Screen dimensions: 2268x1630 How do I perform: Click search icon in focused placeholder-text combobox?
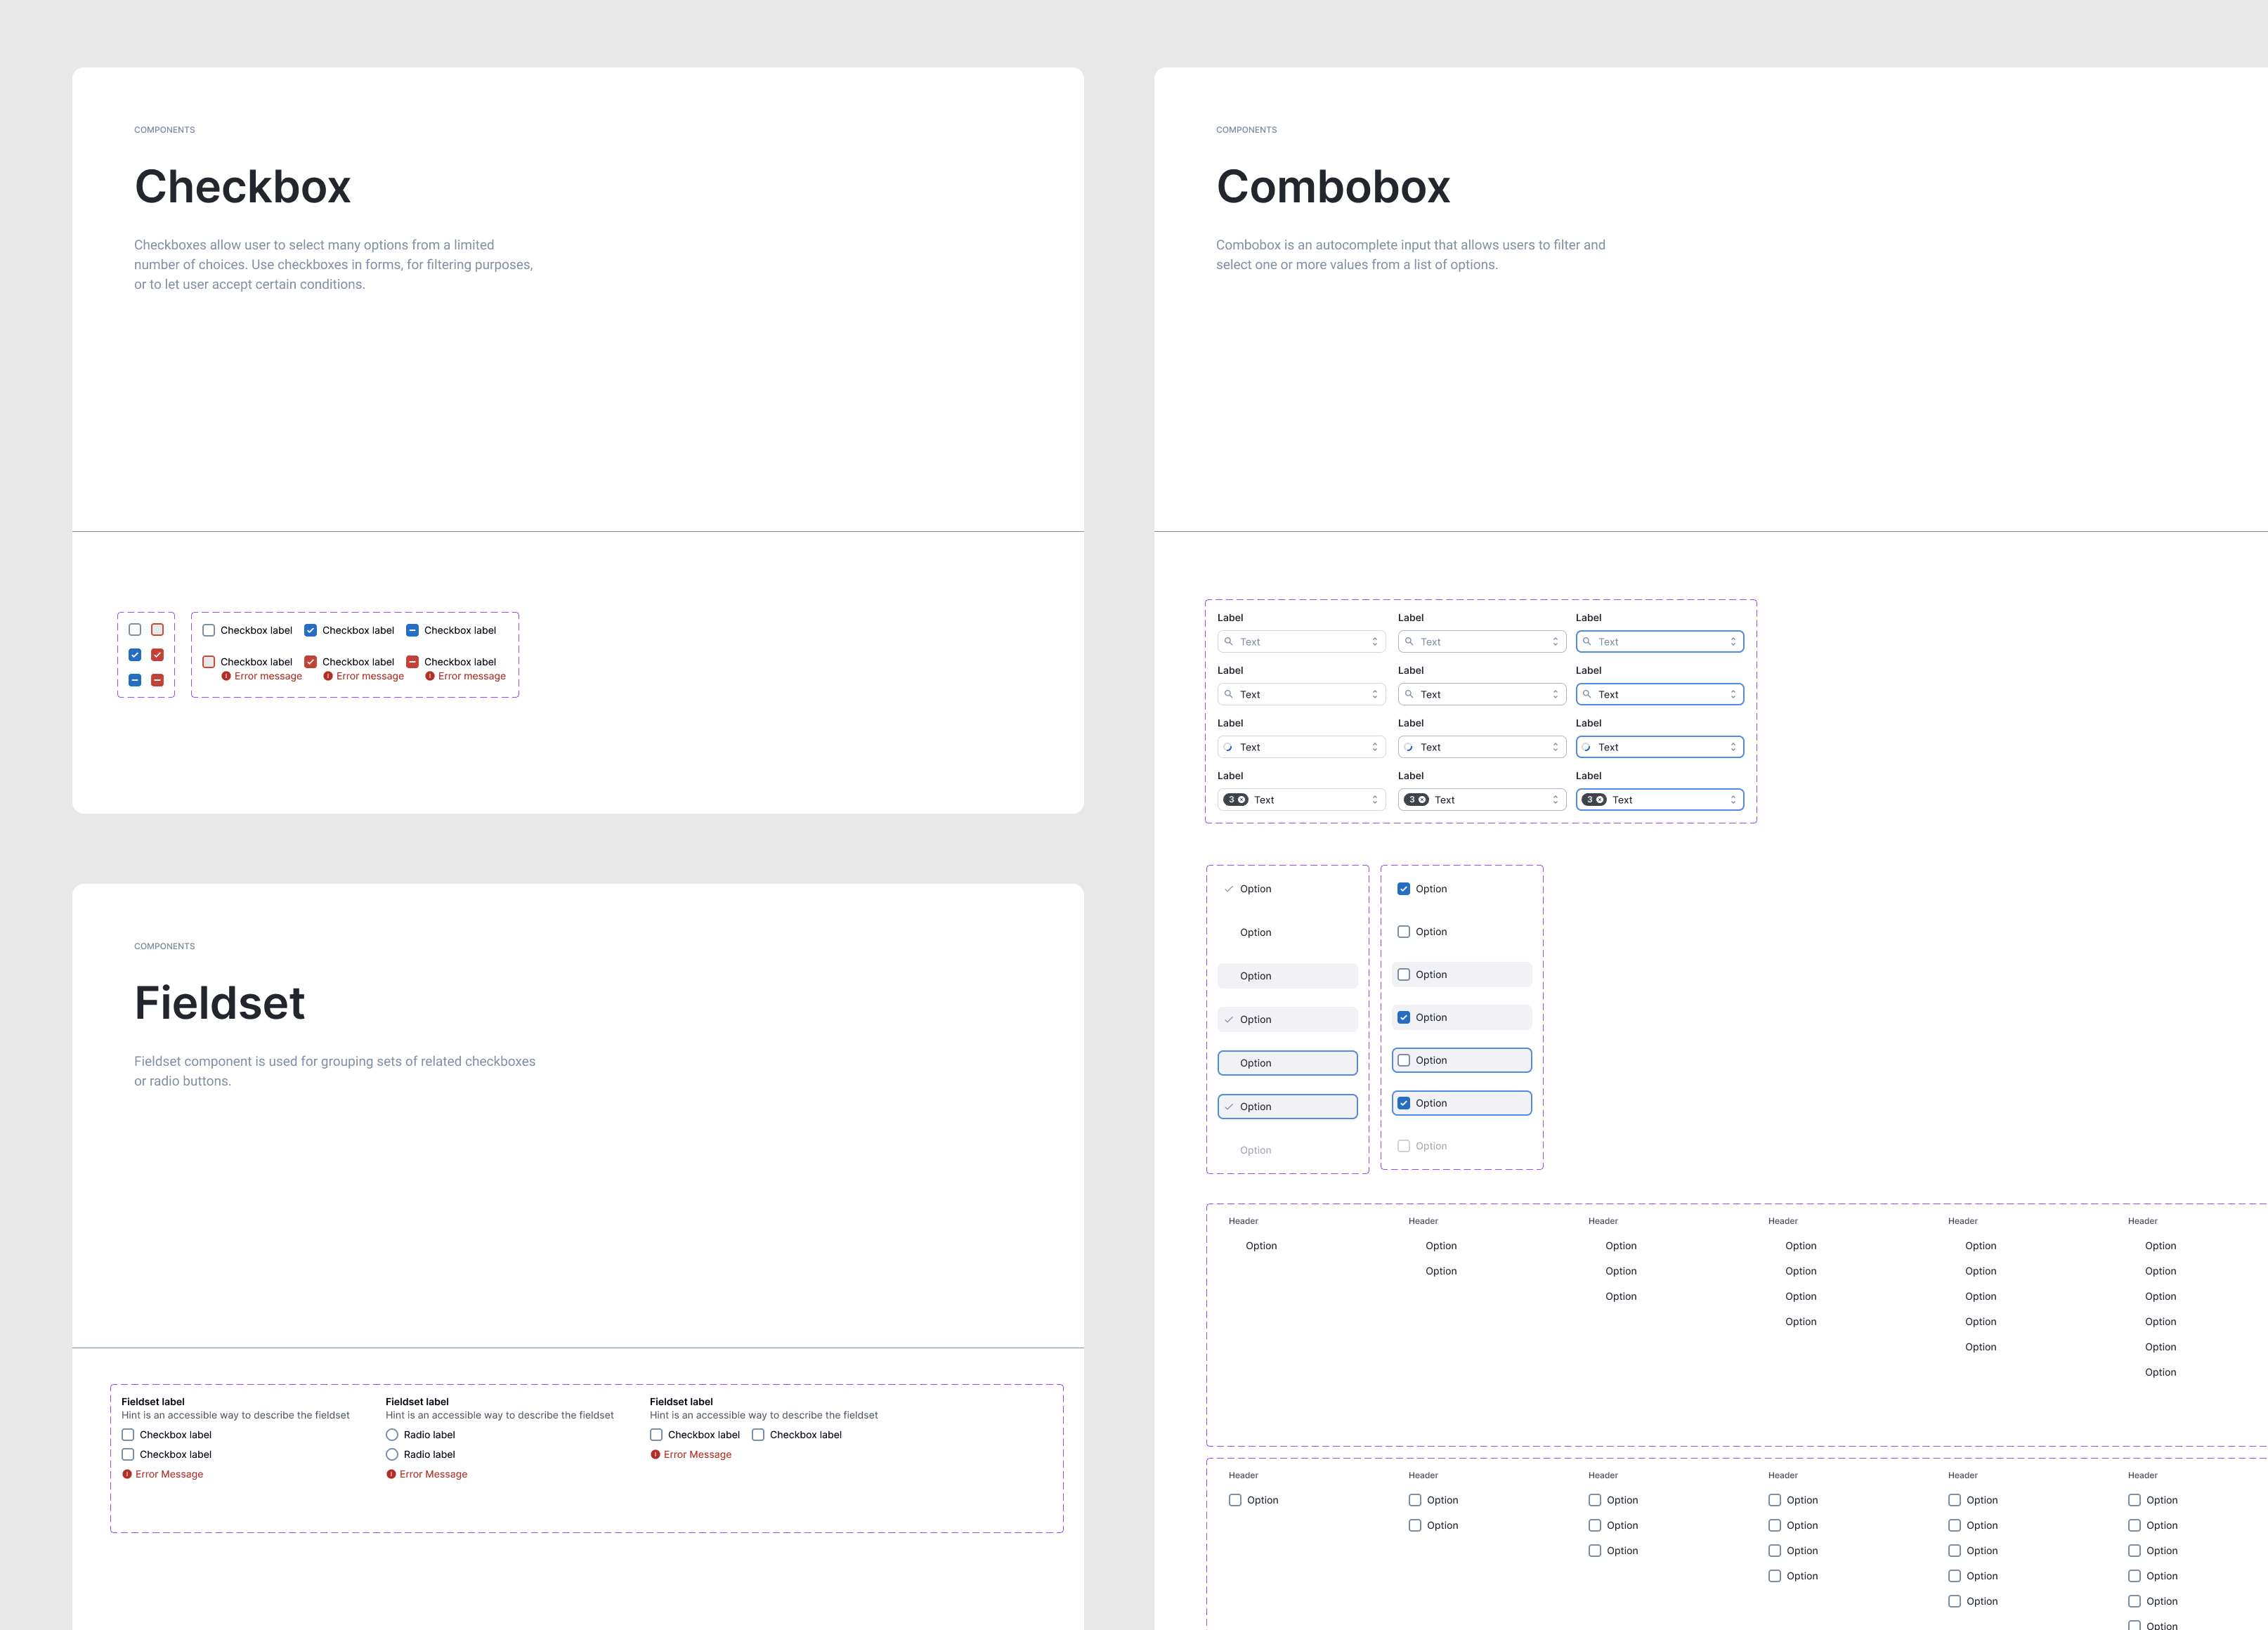pos(1586,642)
